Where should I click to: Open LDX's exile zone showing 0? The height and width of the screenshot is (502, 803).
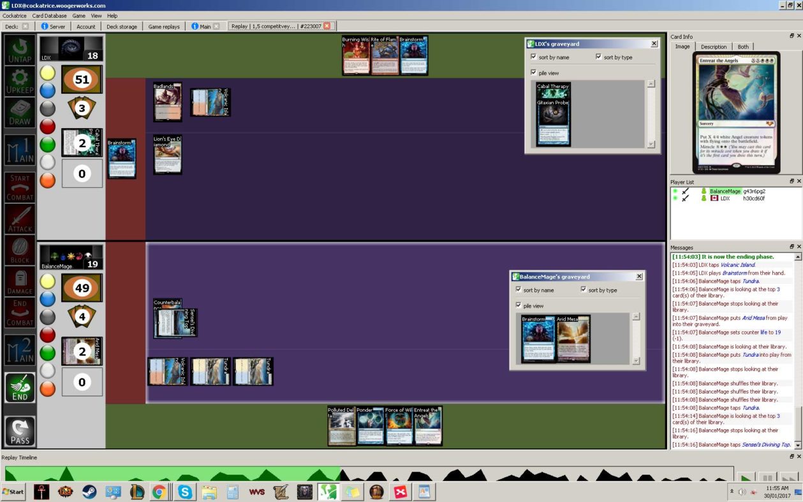tap(82, 173)
